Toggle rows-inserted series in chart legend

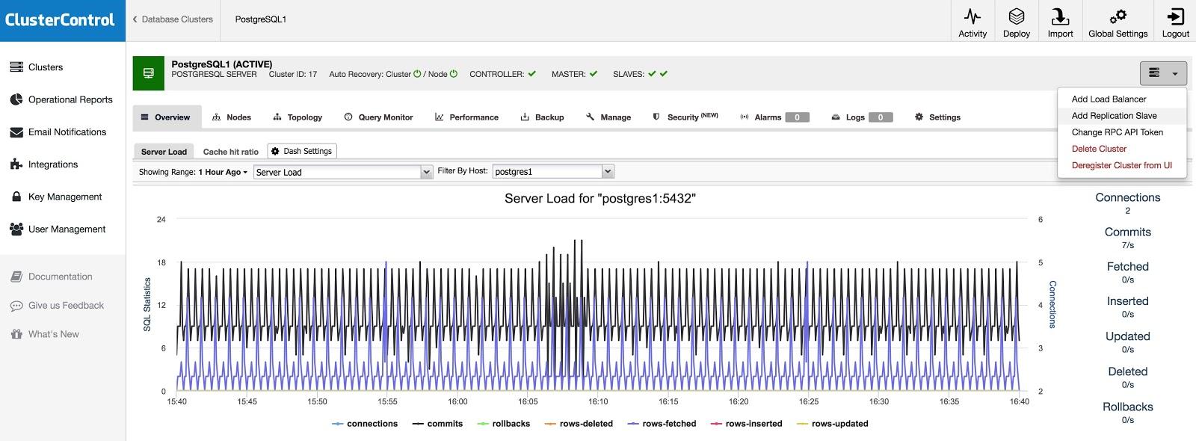[x=746, y=424]
